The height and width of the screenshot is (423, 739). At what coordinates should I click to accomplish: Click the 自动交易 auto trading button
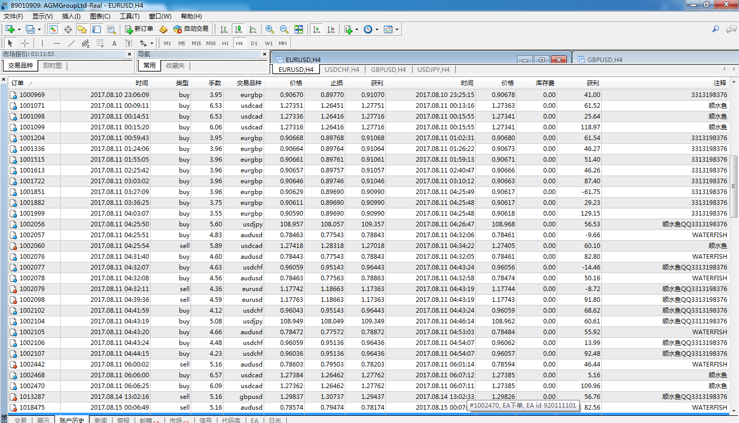click(x=191, y=29)
